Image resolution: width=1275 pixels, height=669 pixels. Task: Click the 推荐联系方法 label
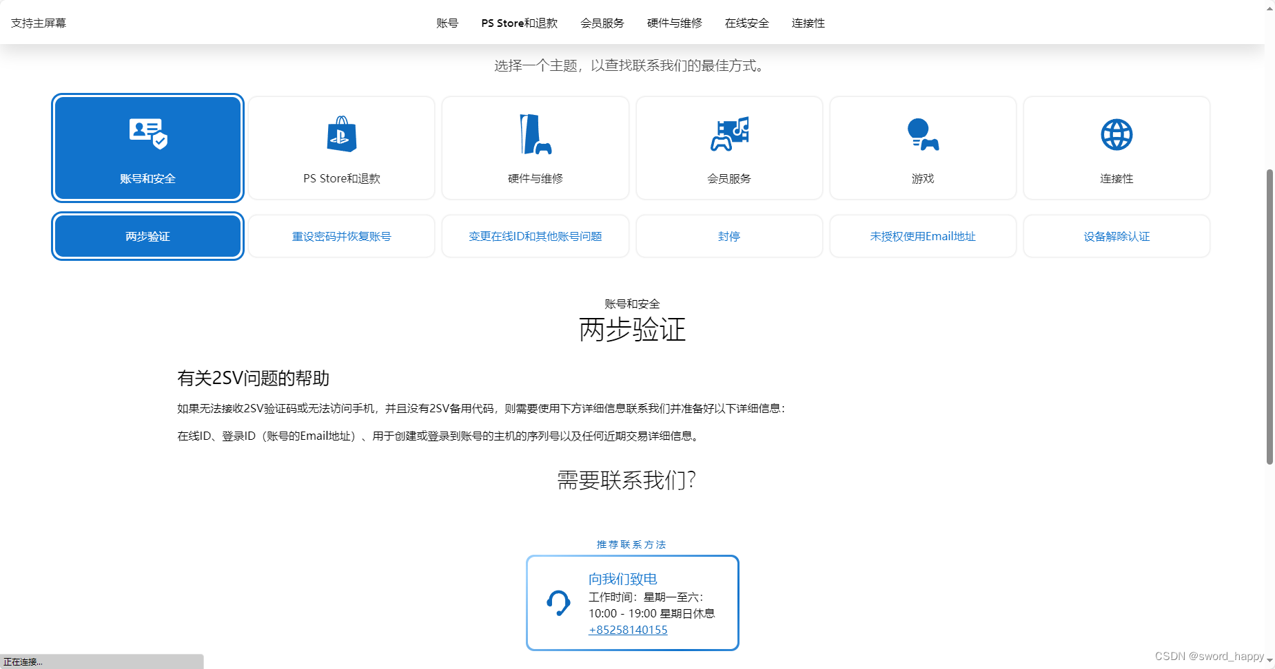(631, 544)
